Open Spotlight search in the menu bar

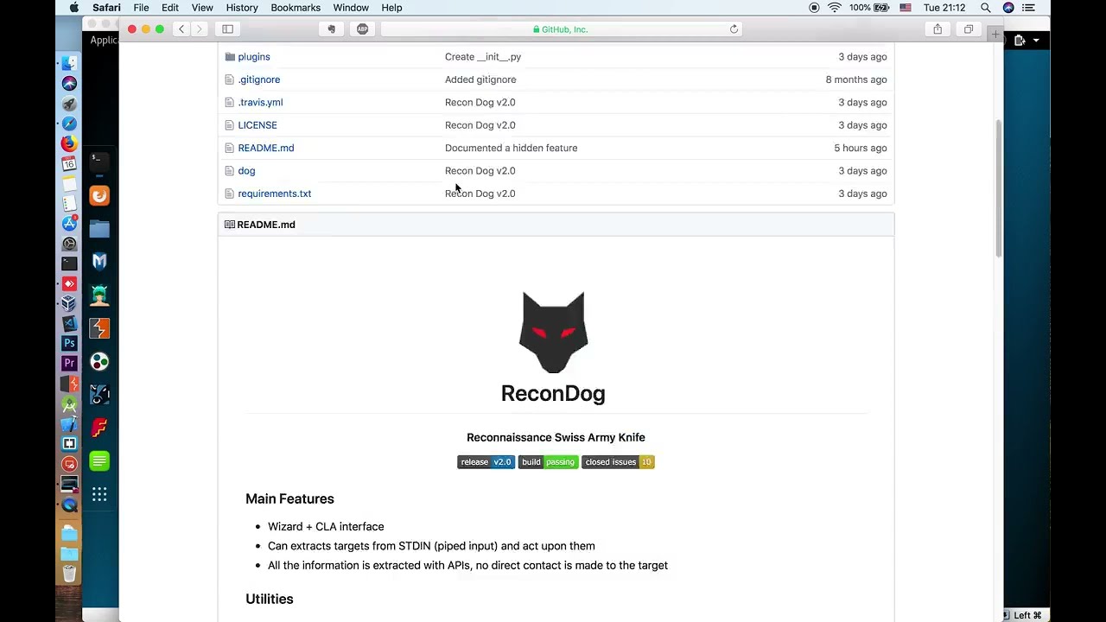tap(985, 8)
